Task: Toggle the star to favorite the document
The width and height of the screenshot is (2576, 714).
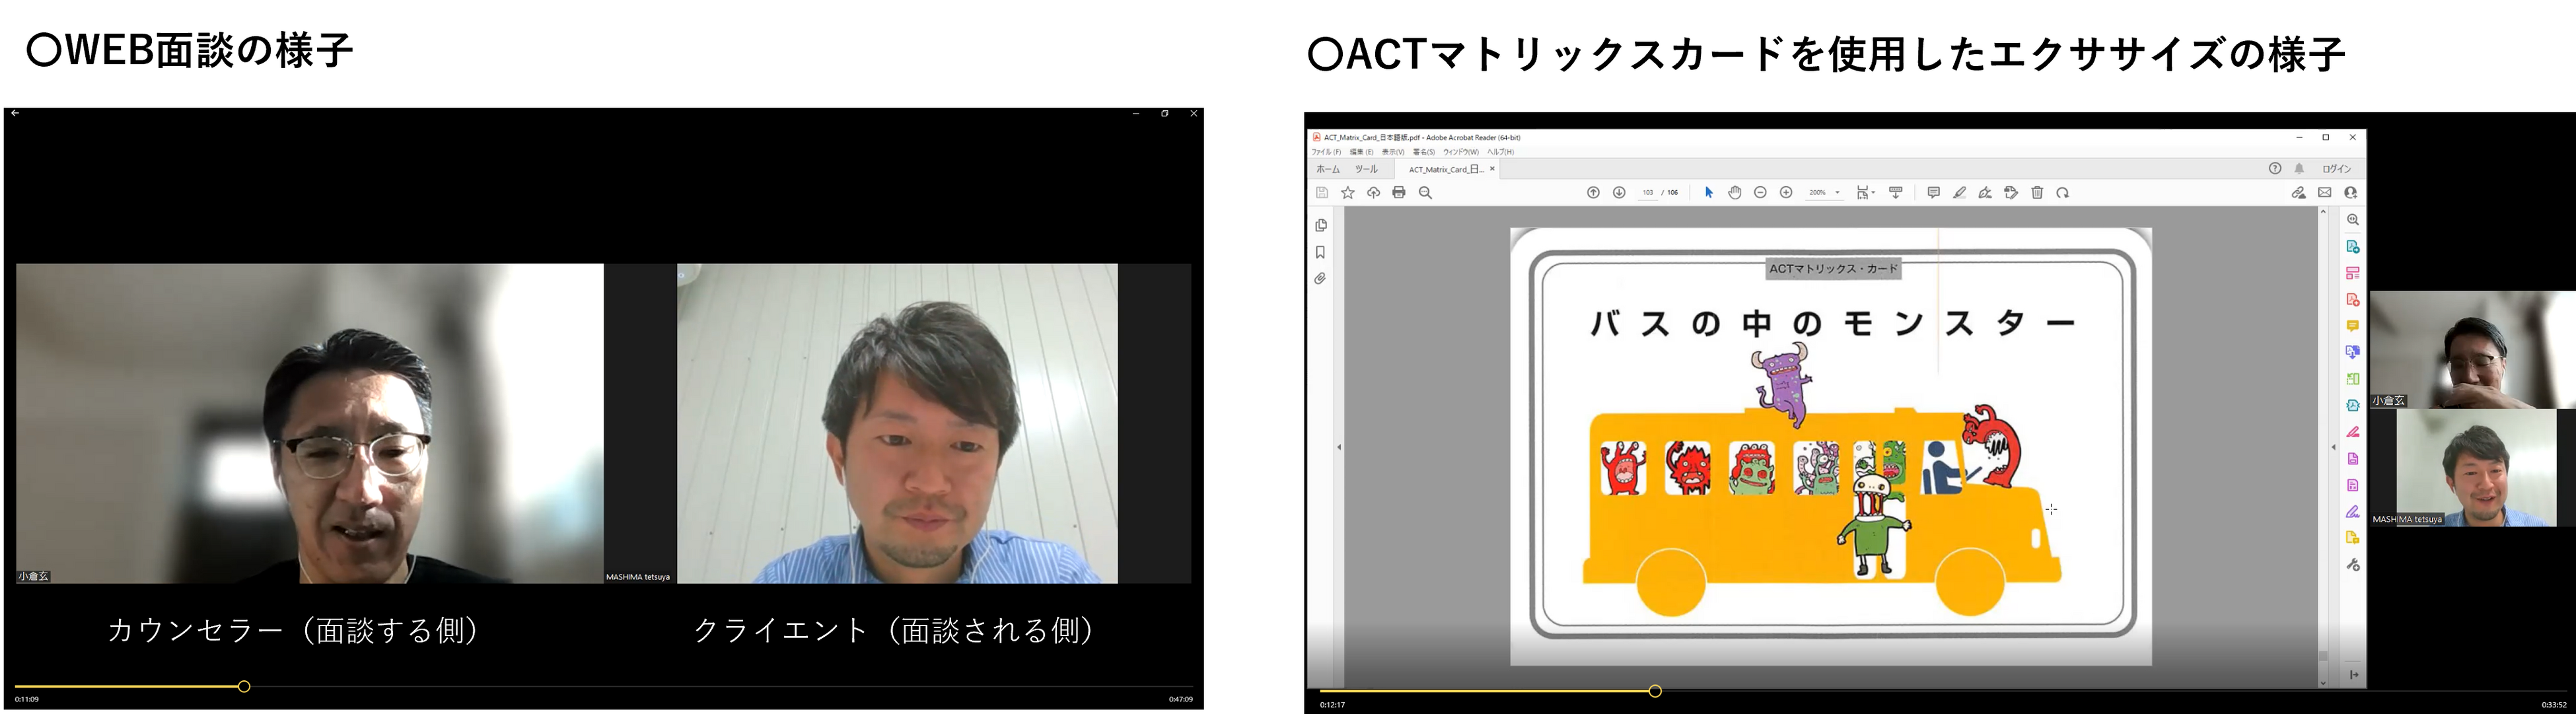Action: tap(1347, 192)
